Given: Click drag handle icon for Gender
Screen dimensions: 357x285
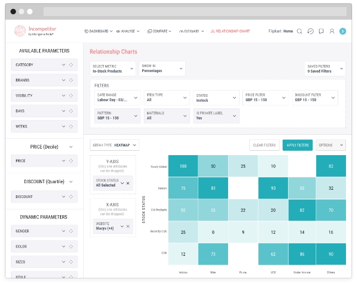Looking at the screenshot, I should coord(71,231).
